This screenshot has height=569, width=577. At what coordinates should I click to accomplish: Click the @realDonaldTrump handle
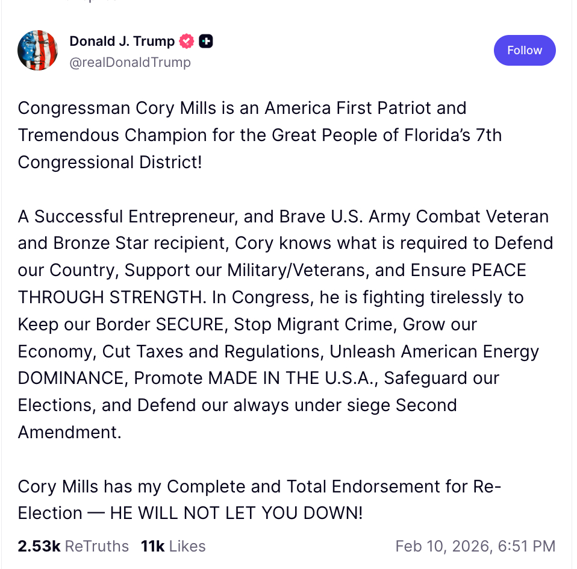click(130, 62)
